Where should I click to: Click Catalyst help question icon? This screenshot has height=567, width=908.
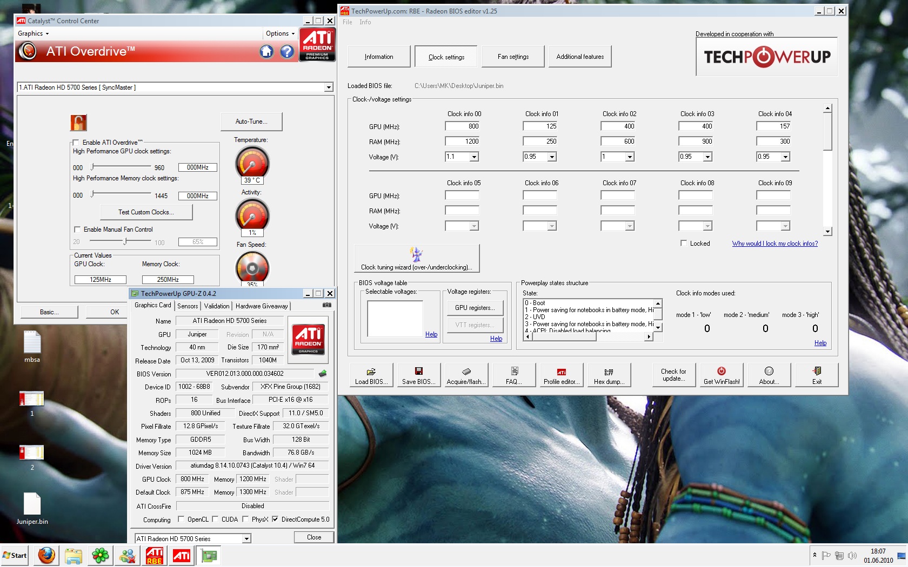coord(287,51)
